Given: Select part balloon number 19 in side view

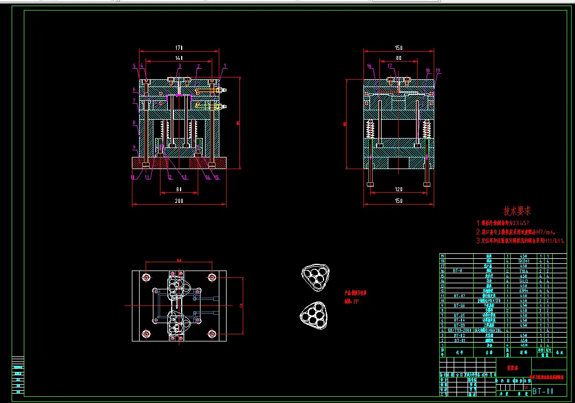Looking at the screenshot, I should 438,70.
